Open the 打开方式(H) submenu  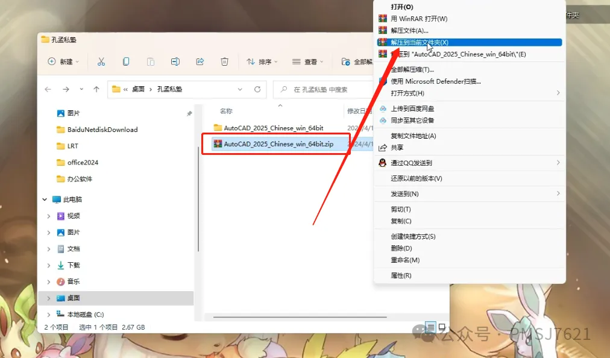(470, 93)
